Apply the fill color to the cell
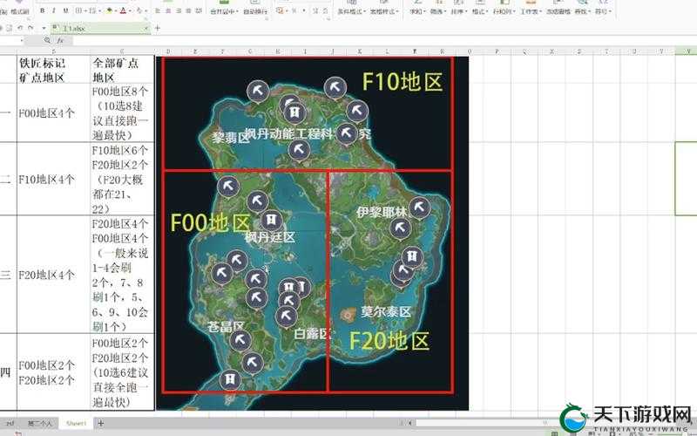 coord(109,10)
